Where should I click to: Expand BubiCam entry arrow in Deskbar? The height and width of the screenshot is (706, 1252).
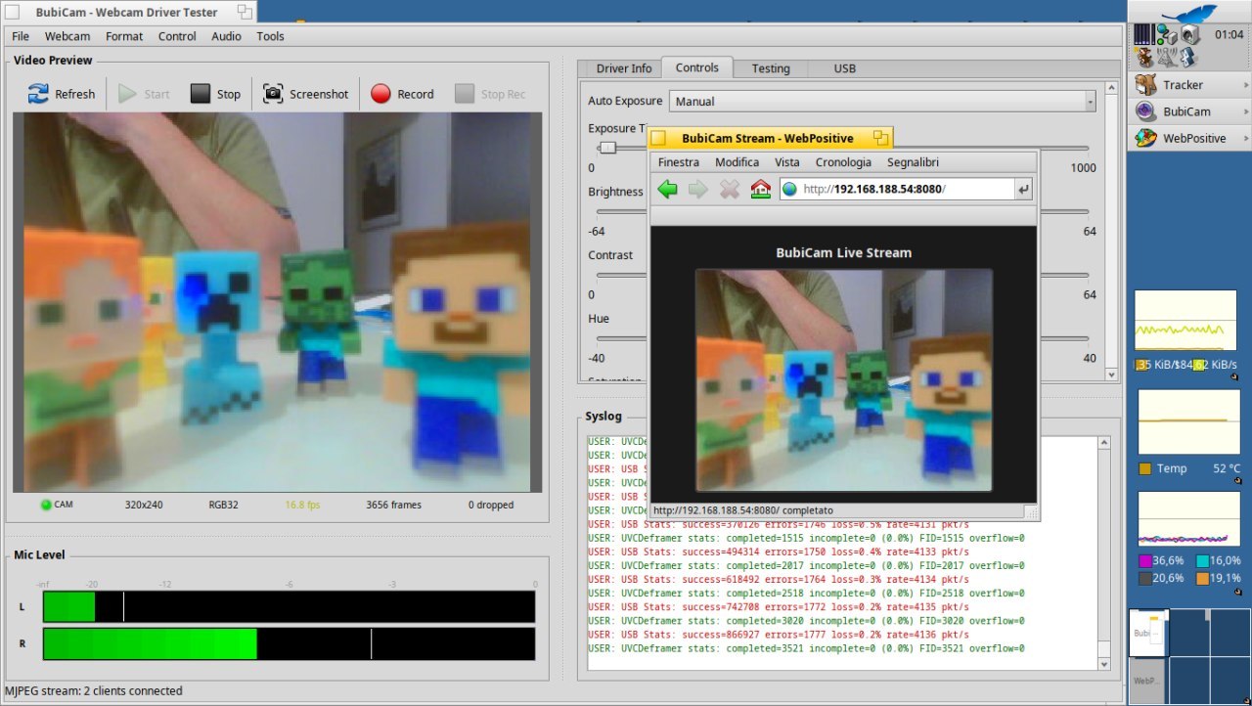[x=1244, y=111]
